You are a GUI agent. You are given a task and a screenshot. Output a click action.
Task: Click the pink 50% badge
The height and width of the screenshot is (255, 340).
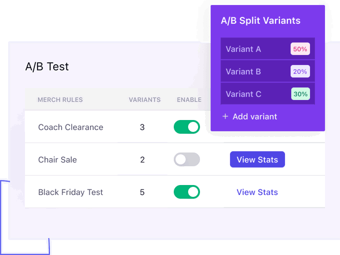point(300,49)
